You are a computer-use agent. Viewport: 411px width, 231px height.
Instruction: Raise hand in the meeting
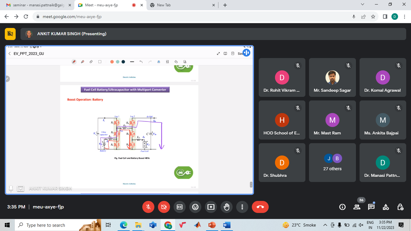click(227, 207)
